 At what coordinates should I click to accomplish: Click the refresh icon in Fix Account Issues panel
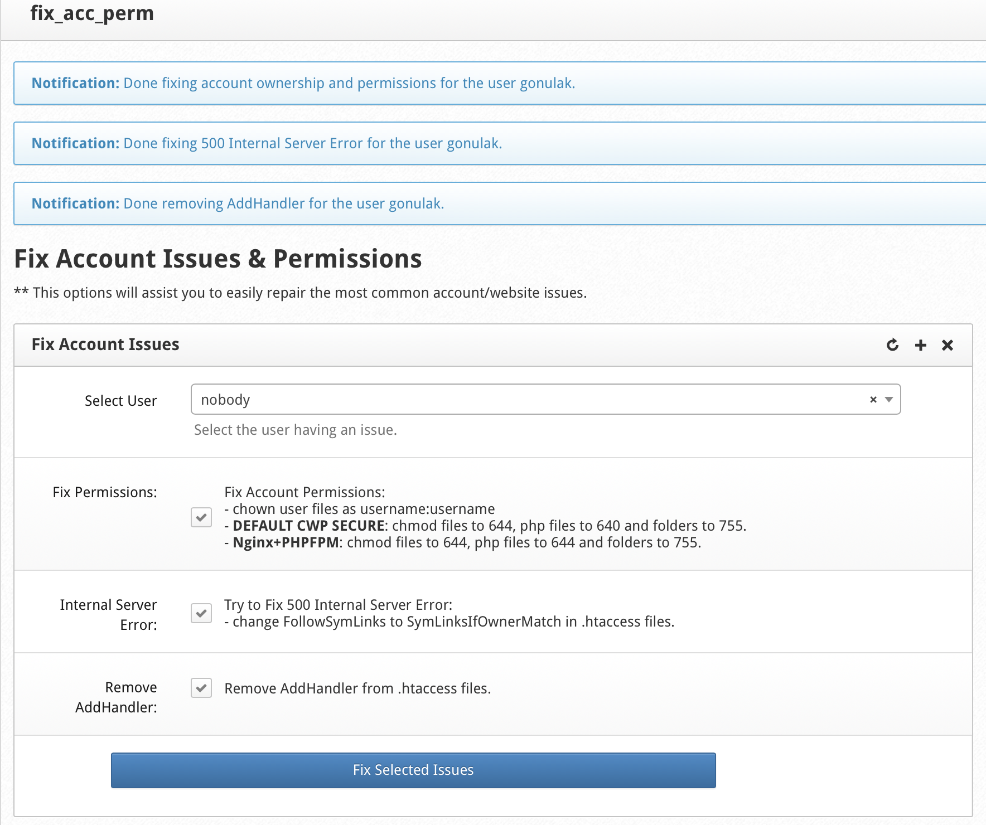coord(892,345)
